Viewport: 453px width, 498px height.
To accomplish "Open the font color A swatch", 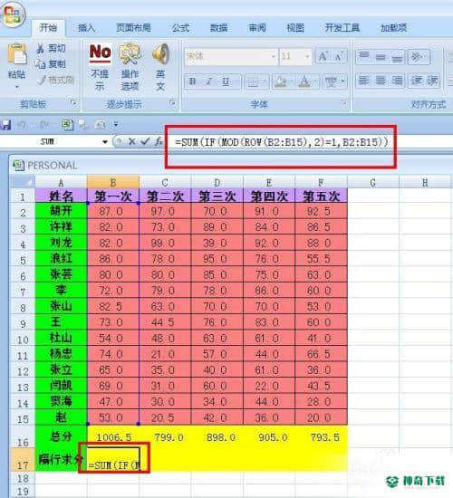I will click(304, 81).
